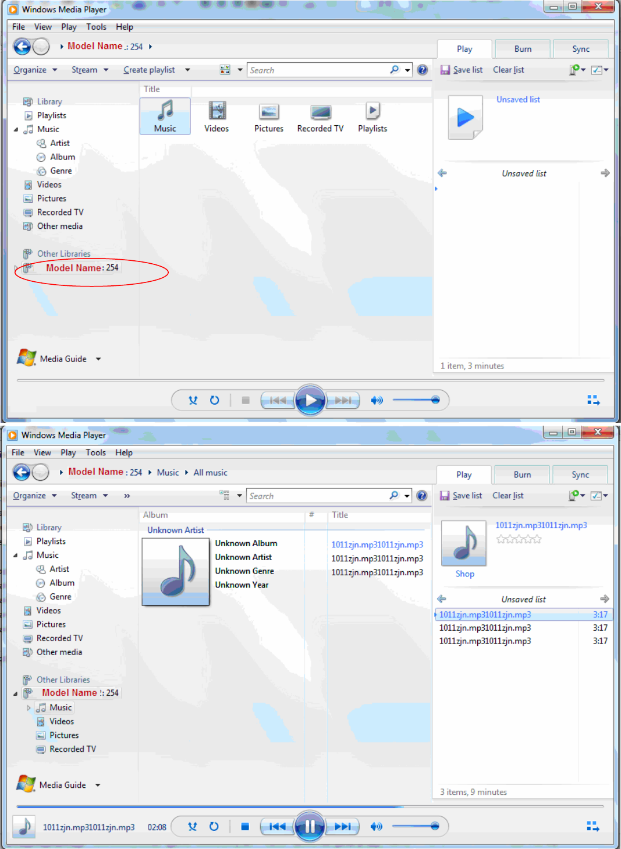Open the Stream dropdown in the bottom window
Image resolution: width=621 pixels, height=849 pixels.
[x=90, y=496]
